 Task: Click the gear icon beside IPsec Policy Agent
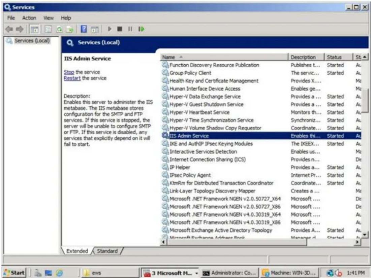[x=165, y=175]
